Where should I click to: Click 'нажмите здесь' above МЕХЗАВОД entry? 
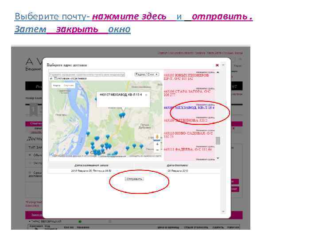205,104
